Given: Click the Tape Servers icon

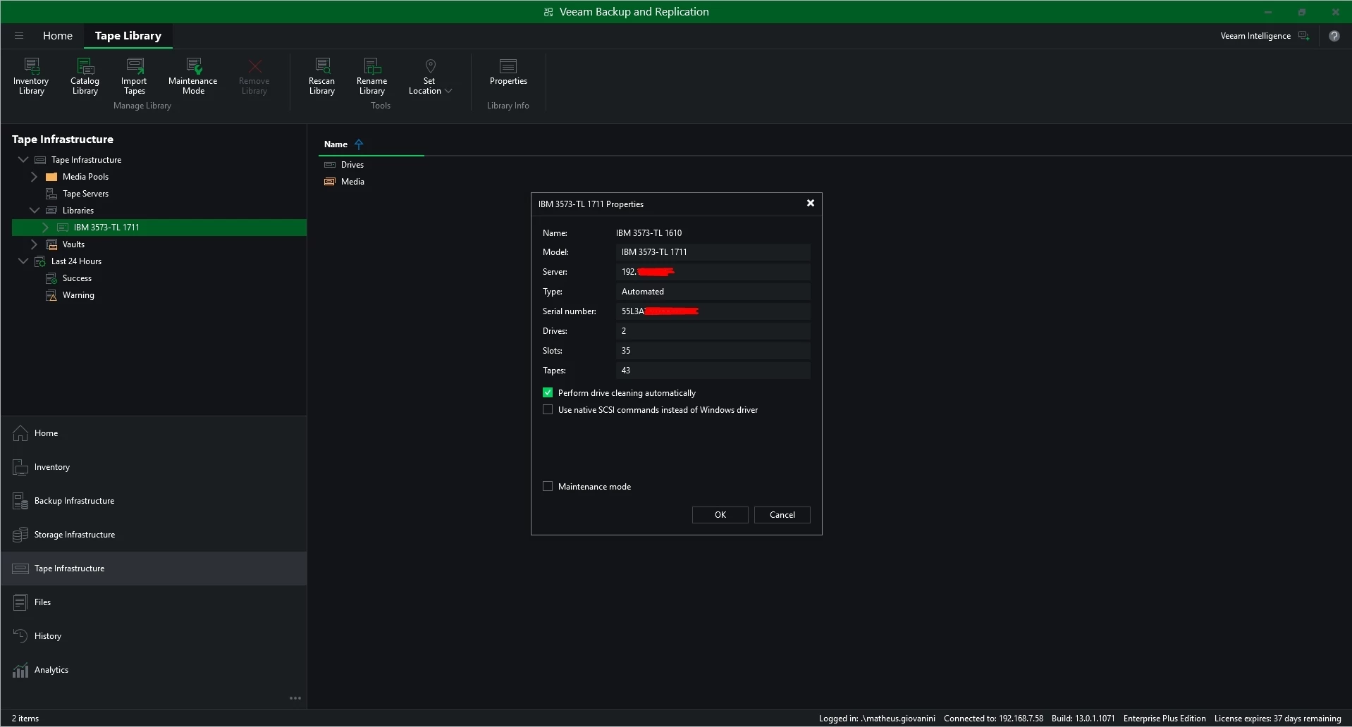Looking at the screenshot, I should (51, 194).
